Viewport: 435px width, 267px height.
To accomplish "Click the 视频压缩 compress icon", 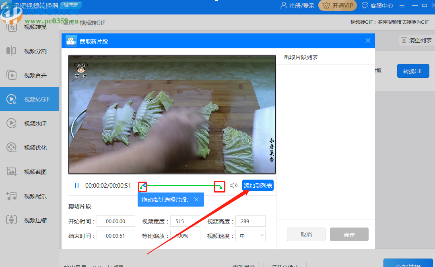I will [x=11, y=220].
